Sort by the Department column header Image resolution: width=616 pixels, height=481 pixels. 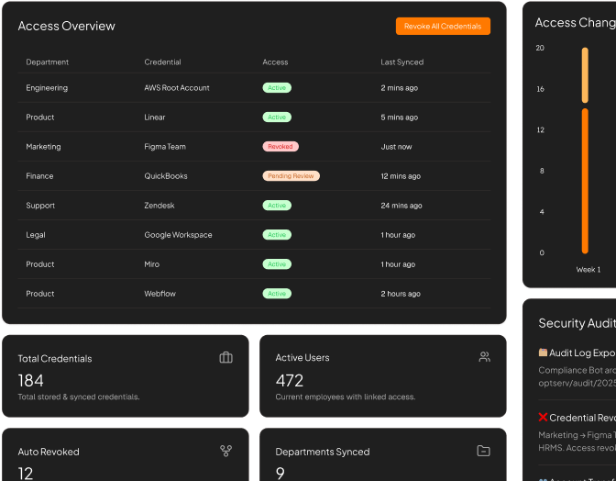point(48,62)
